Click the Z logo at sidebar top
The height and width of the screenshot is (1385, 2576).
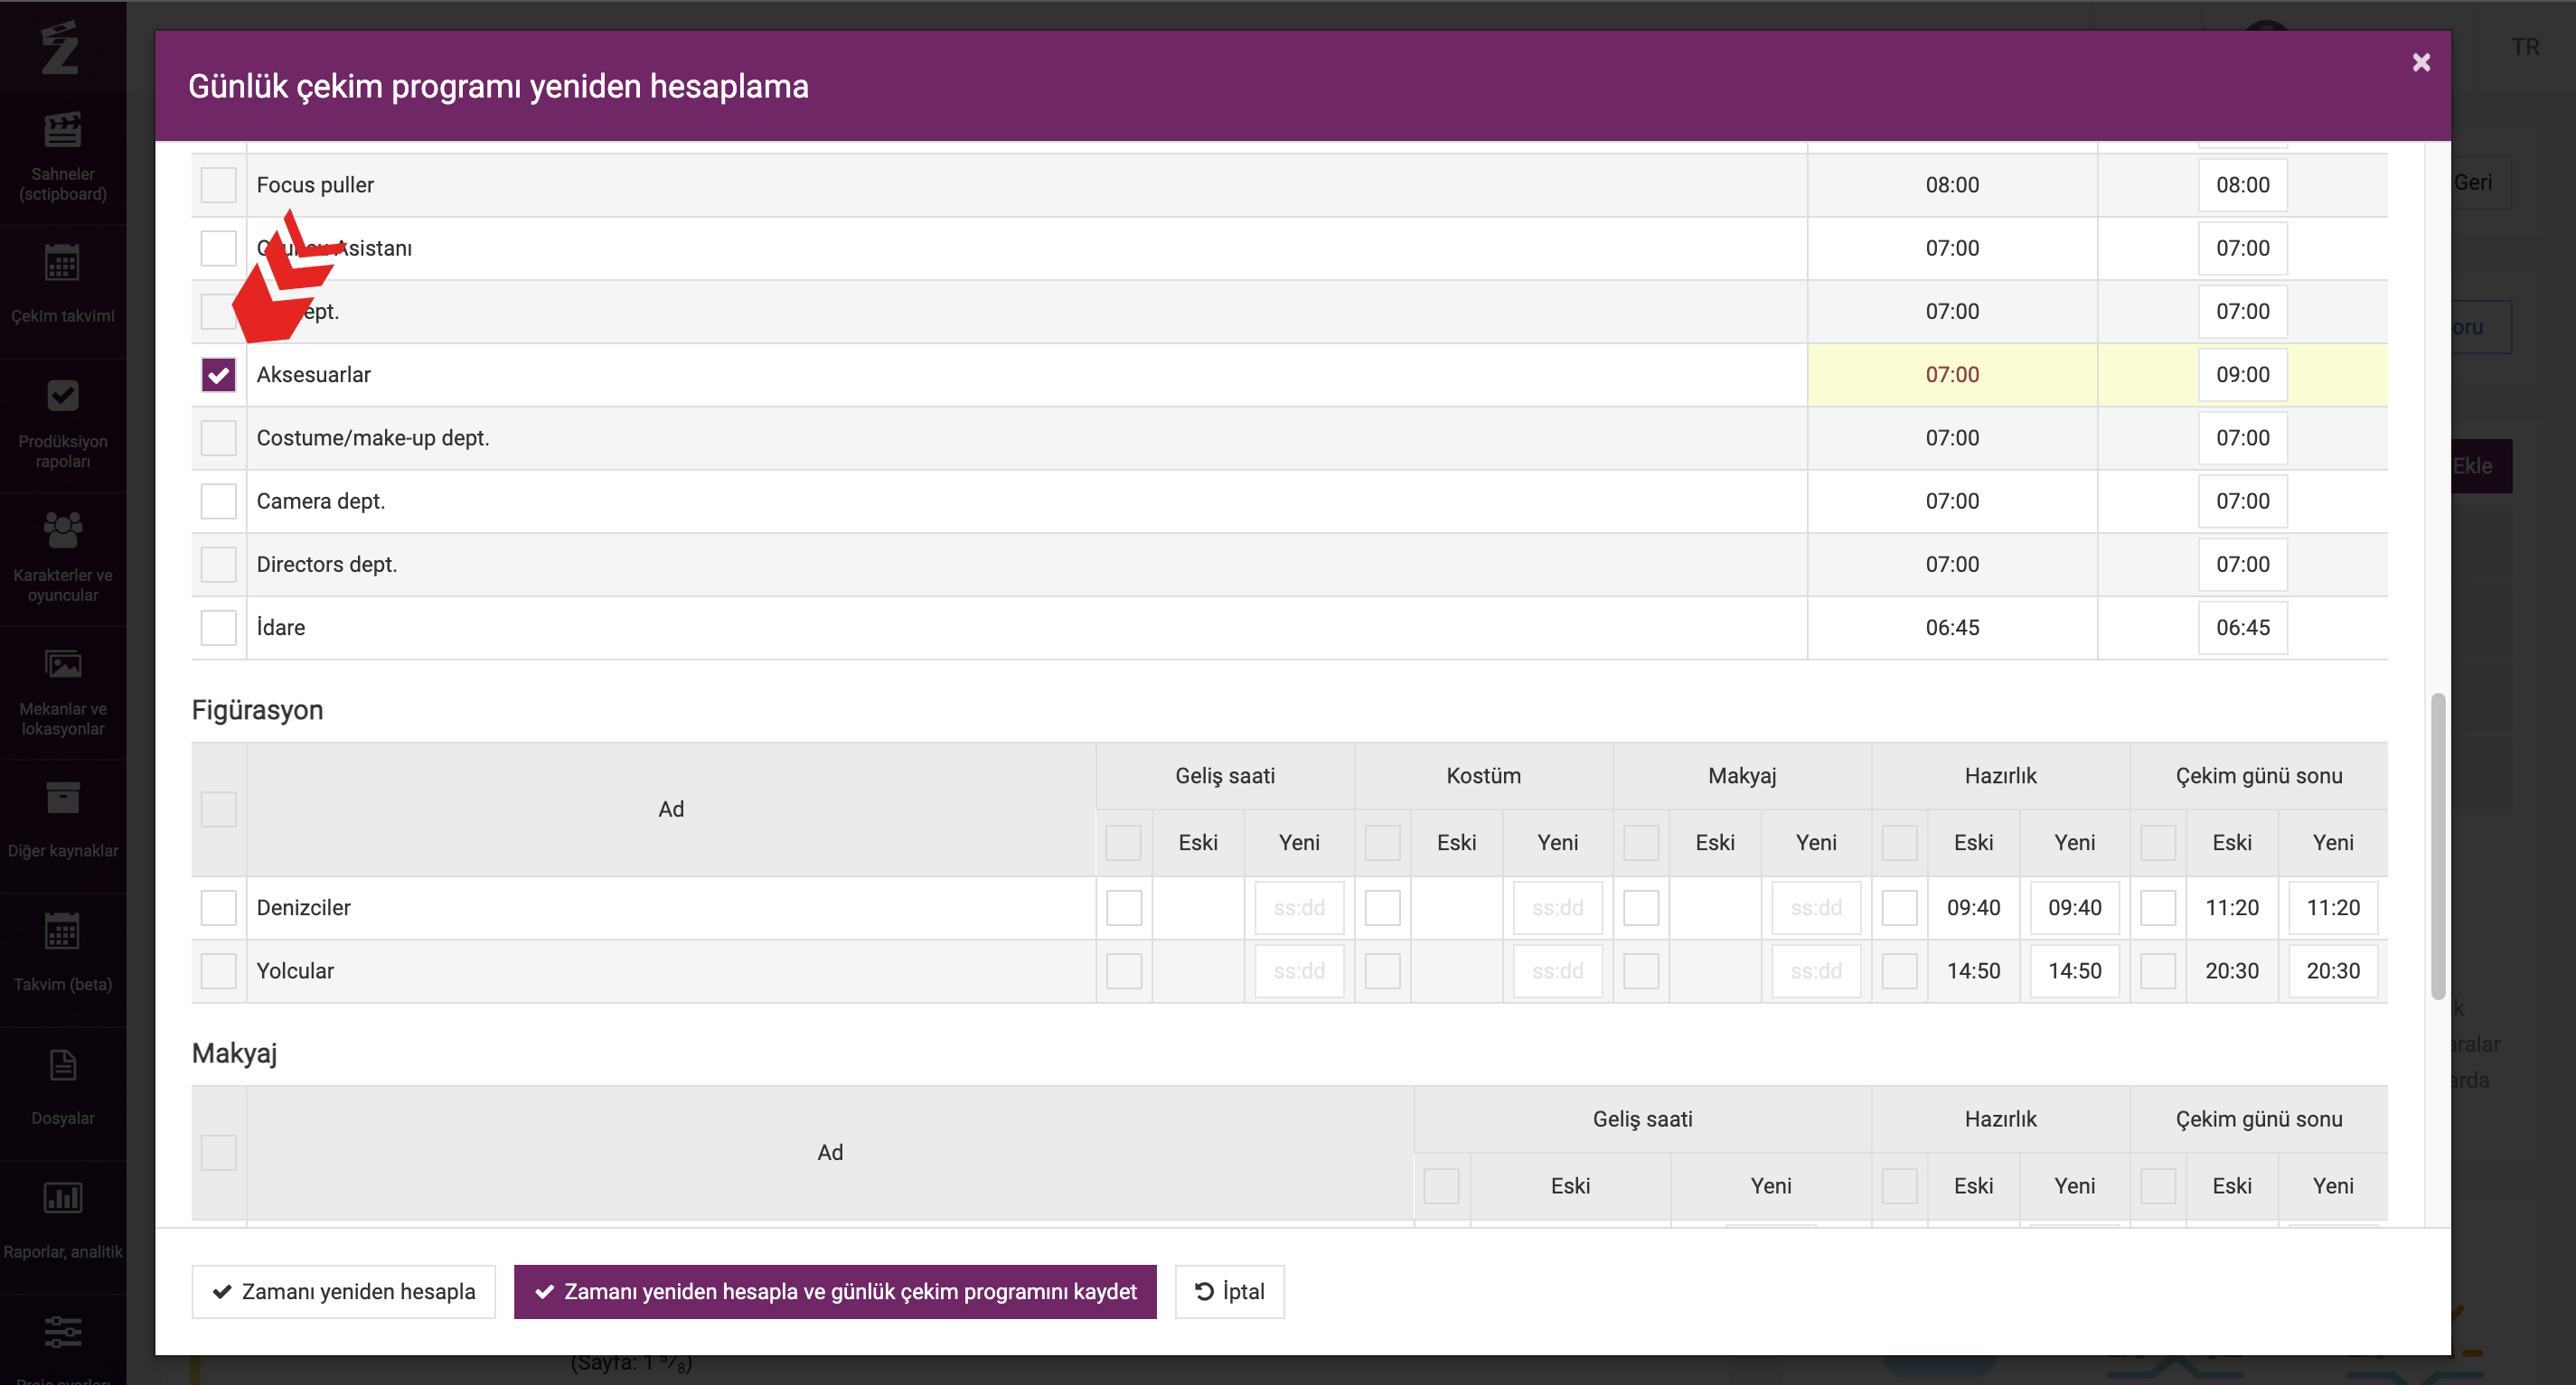(60, 47)
